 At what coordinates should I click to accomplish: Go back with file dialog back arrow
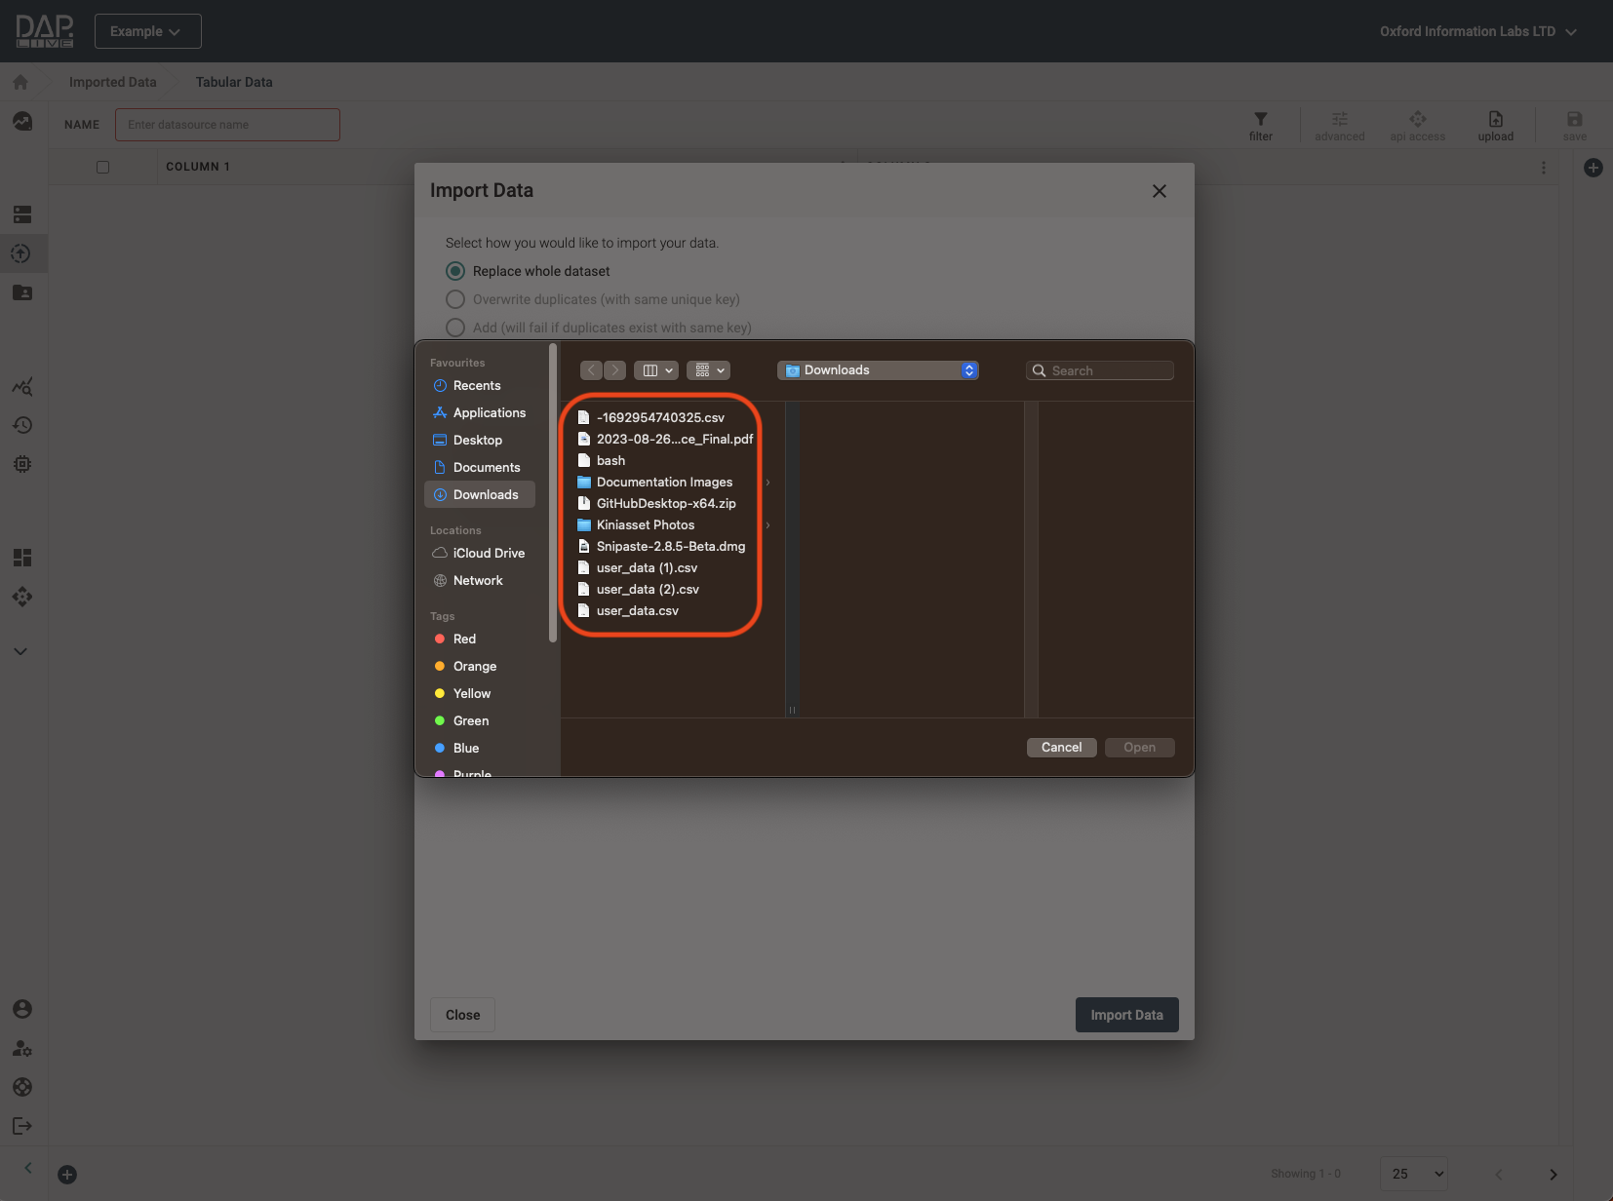591,370
